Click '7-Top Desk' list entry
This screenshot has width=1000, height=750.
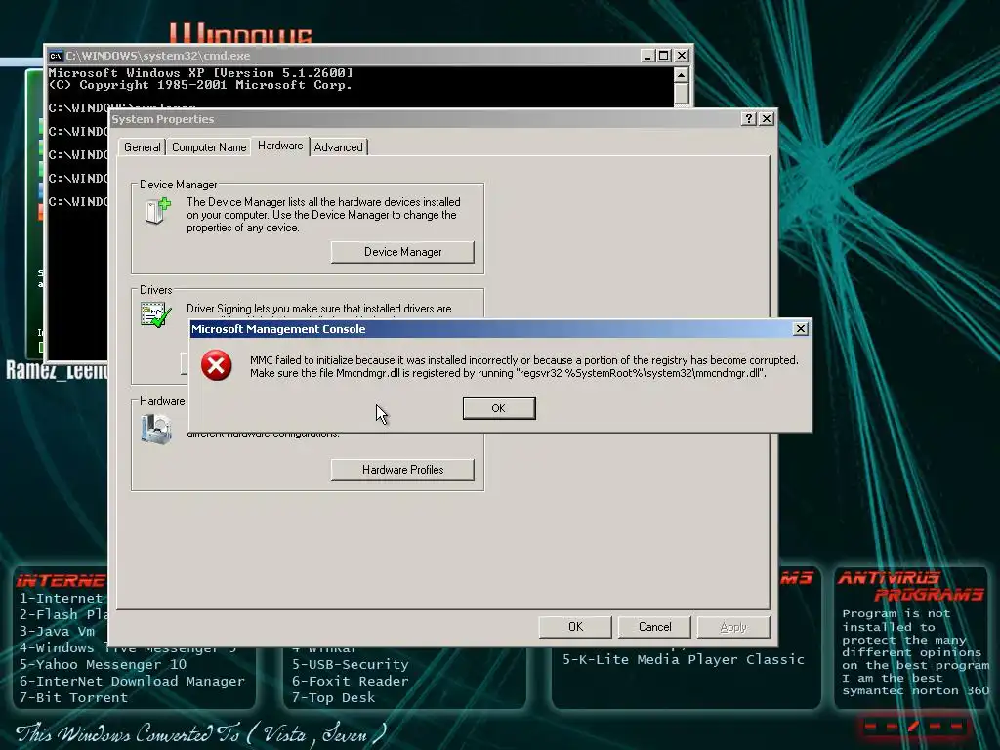pyautogui.click(x=334, y=697)
